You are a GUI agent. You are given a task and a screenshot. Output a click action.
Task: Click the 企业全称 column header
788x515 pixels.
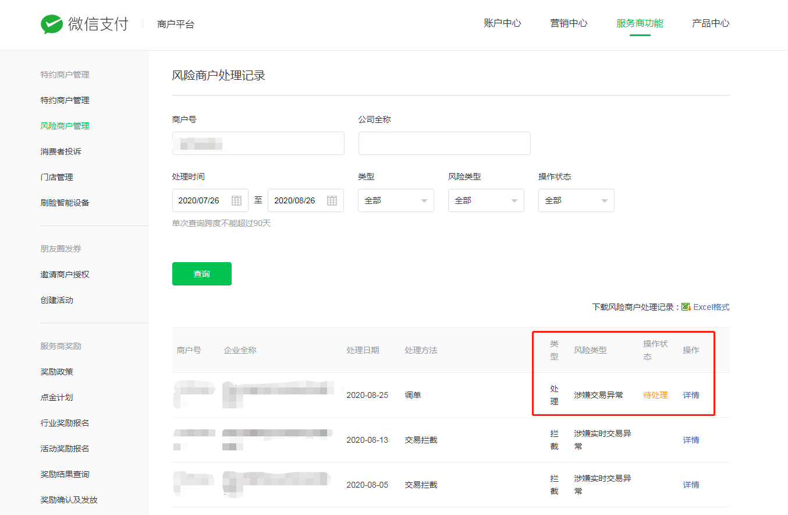click(x=240, y=350)
